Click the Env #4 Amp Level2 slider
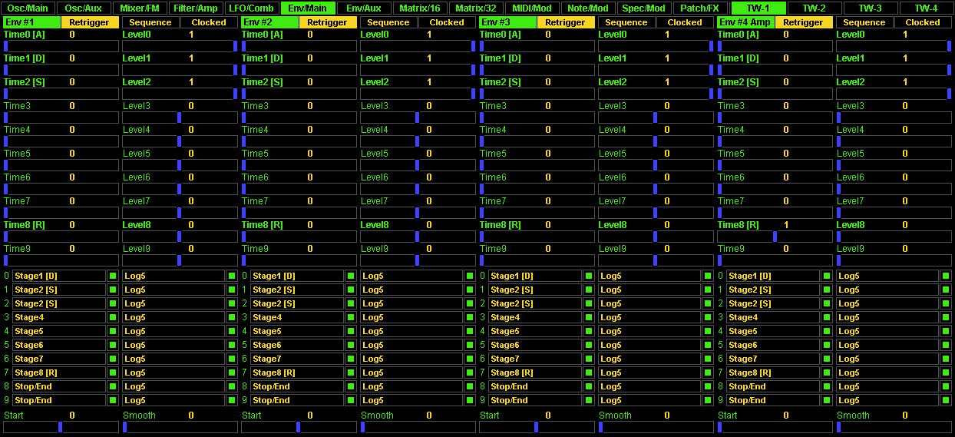This screenshot has height=437, width=955. click(894, 94)
